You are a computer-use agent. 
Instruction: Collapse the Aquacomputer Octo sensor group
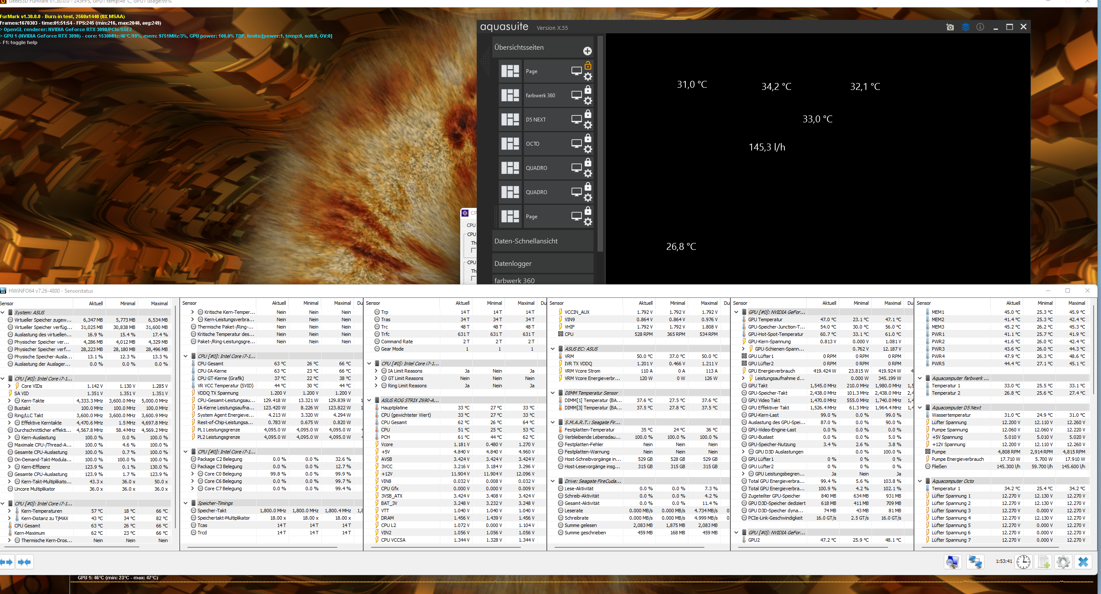[920, 481]
